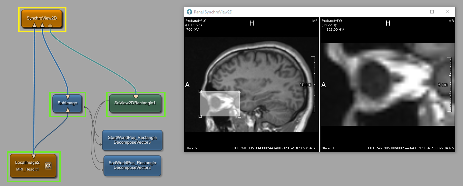Select the EndWorldPos_Rectangle DecomposeVector3 module
Viewport: 463px width, 186px height.
(x=132, y=165)
